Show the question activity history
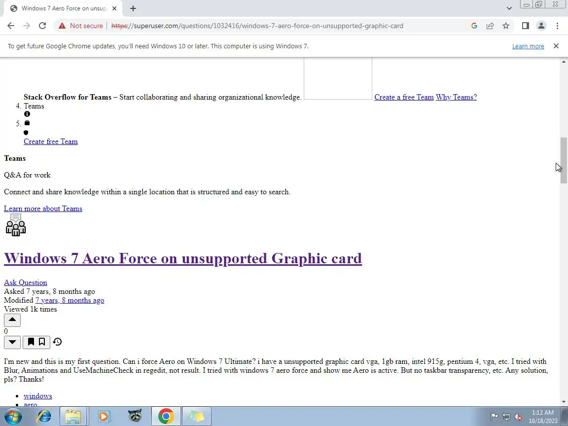 57,342
